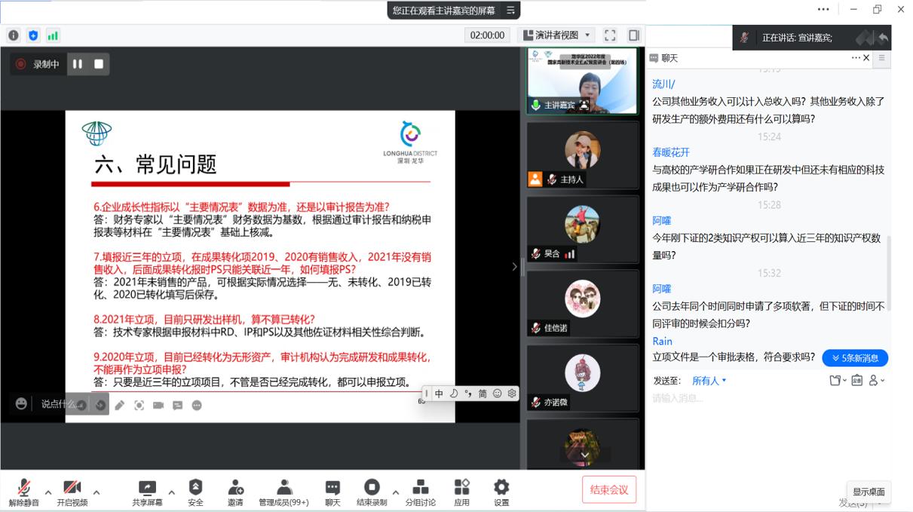Screen dimensions: 913x512
Task: Click the 安全 security shield icon
Action: point(195,488)
